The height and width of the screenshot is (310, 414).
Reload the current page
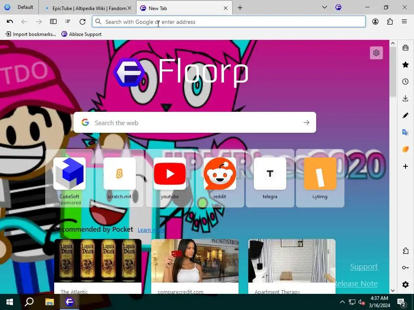coord(82,22)
